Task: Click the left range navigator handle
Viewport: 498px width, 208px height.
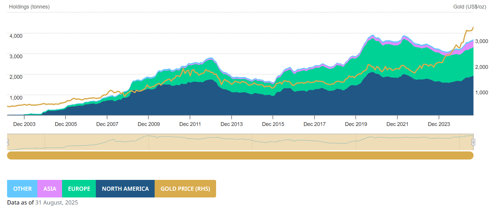Action: (8, 142)
